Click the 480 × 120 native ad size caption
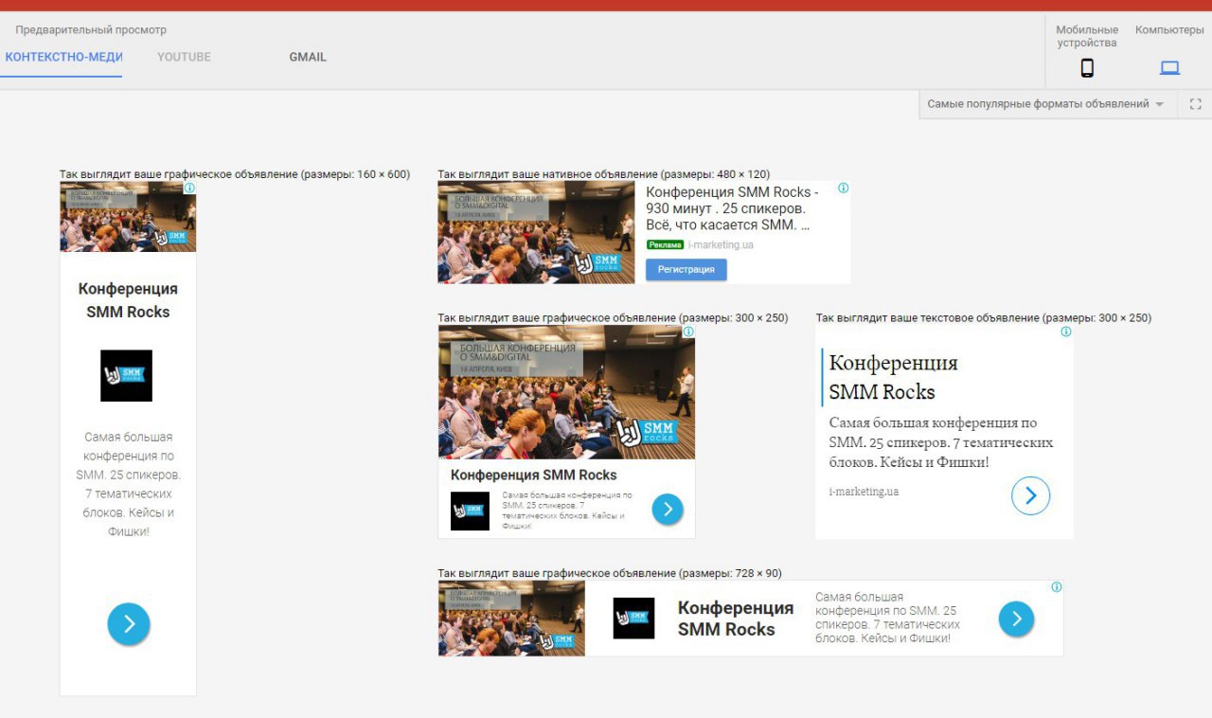Screen dimensions: 1212x718 click(x=604, y=174)
